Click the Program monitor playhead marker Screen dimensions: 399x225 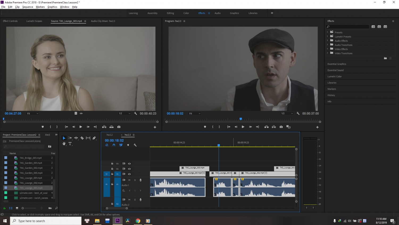tap(241, 119)
